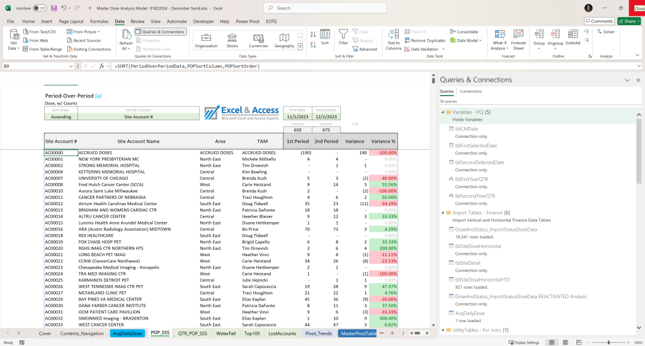The image size is (645, 346).
Task: Collapse the ribbon with the chevron
Action: pyautogui.click(x=637, y=55)
